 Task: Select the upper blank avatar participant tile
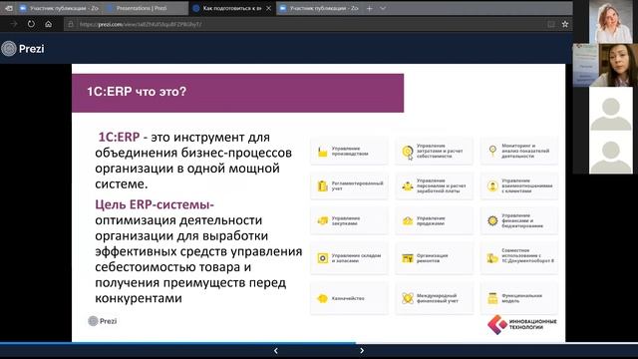pyautogui.click(x=611, y=109)
